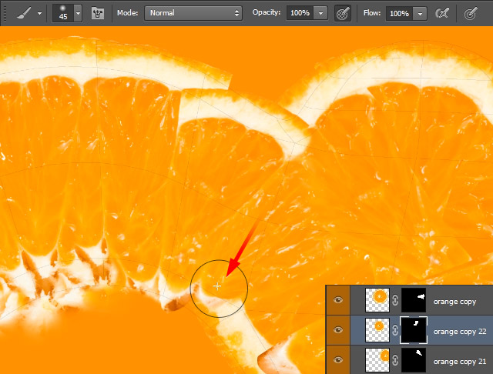The height and width of the screenshot is (374, 493).
Task: Hide the orange copy 21 layer
Action: (338, 360)
